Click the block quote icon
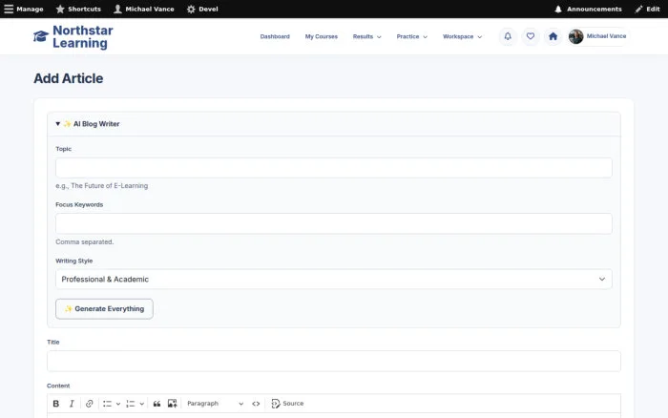Screen dimensions: 668x418 tap(157, 404)
